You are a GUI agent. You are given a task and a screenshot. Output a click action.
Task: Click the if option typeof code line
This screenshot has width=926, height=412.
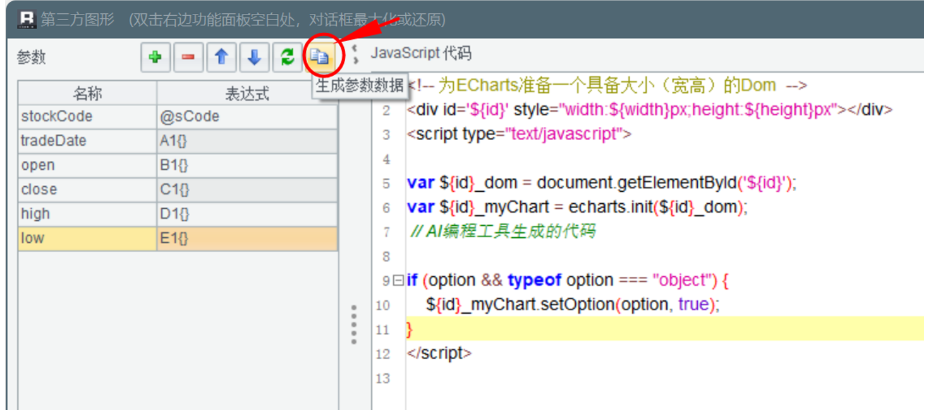(568, 280)
